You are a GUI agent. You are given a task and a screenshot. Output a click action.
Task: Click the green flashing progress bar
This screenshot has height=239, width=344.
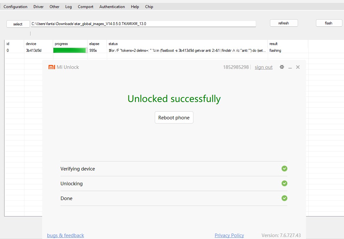70,51
